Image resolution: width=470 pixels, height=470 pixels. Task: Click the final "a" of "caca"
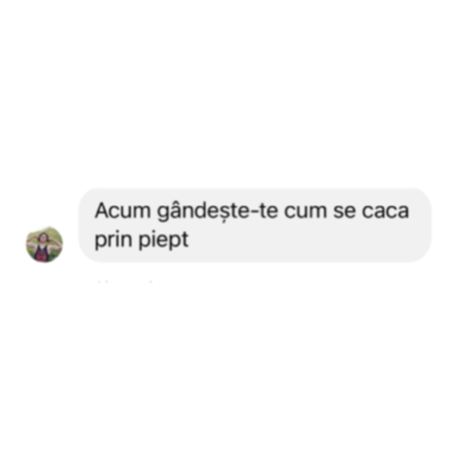coord(402,212)
